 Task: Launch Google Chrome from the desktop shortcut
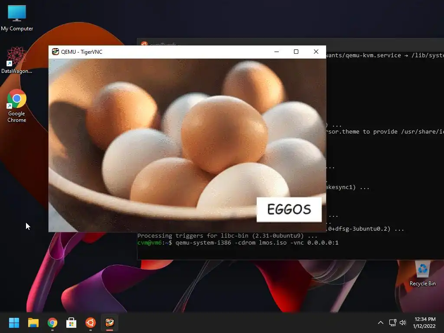(x=17, y=106)
